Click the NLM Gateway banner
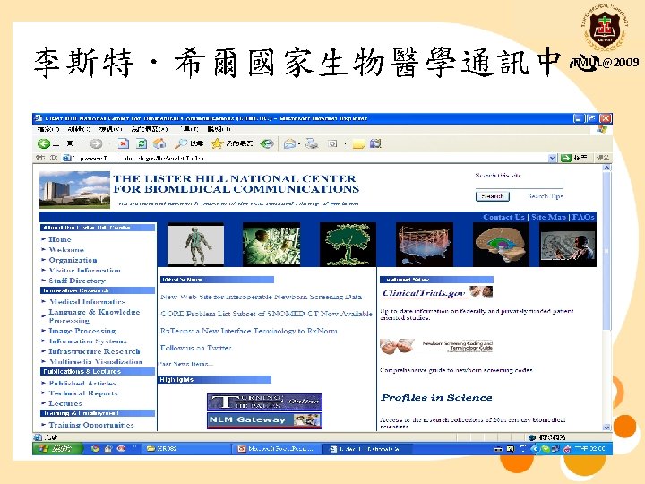 coord(264,420)
